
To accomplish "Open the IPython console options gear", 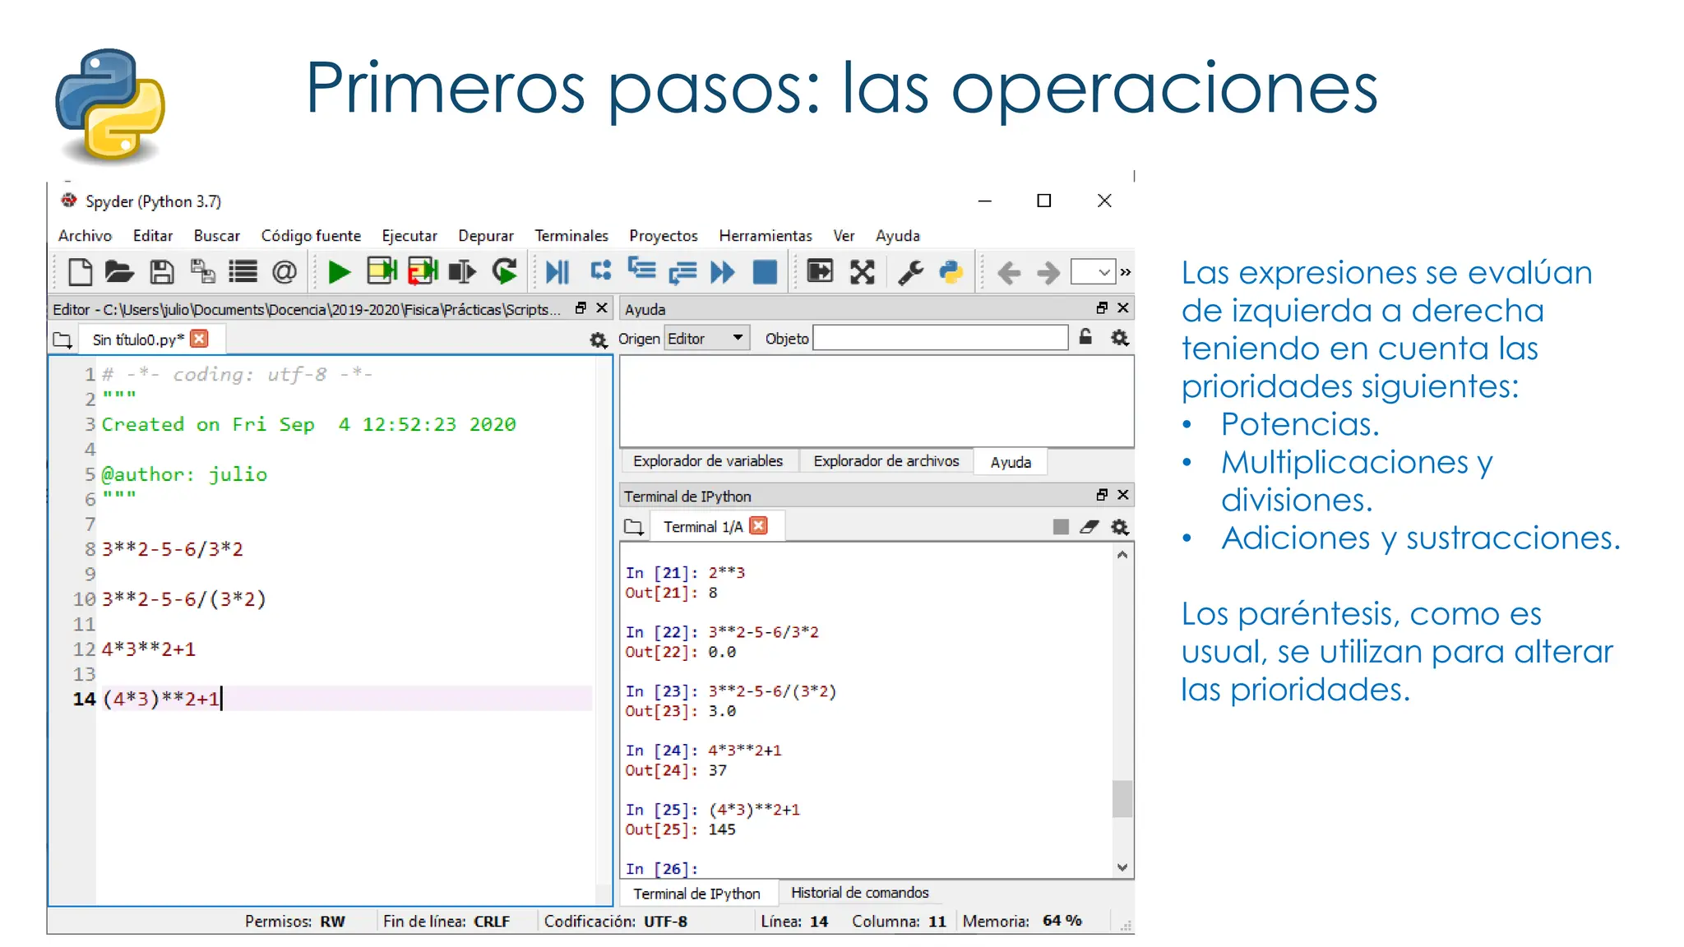I will point(1120,527).
